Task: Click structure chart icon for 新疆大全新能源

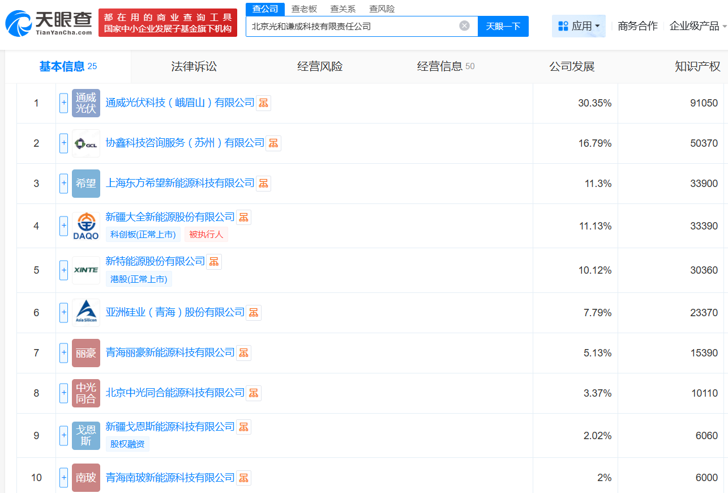Action: (243, 217)
